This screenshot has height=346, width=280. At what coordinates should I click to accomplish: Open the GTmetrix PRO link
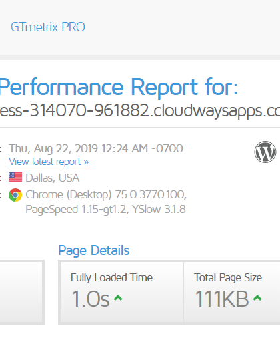(48, 27)
